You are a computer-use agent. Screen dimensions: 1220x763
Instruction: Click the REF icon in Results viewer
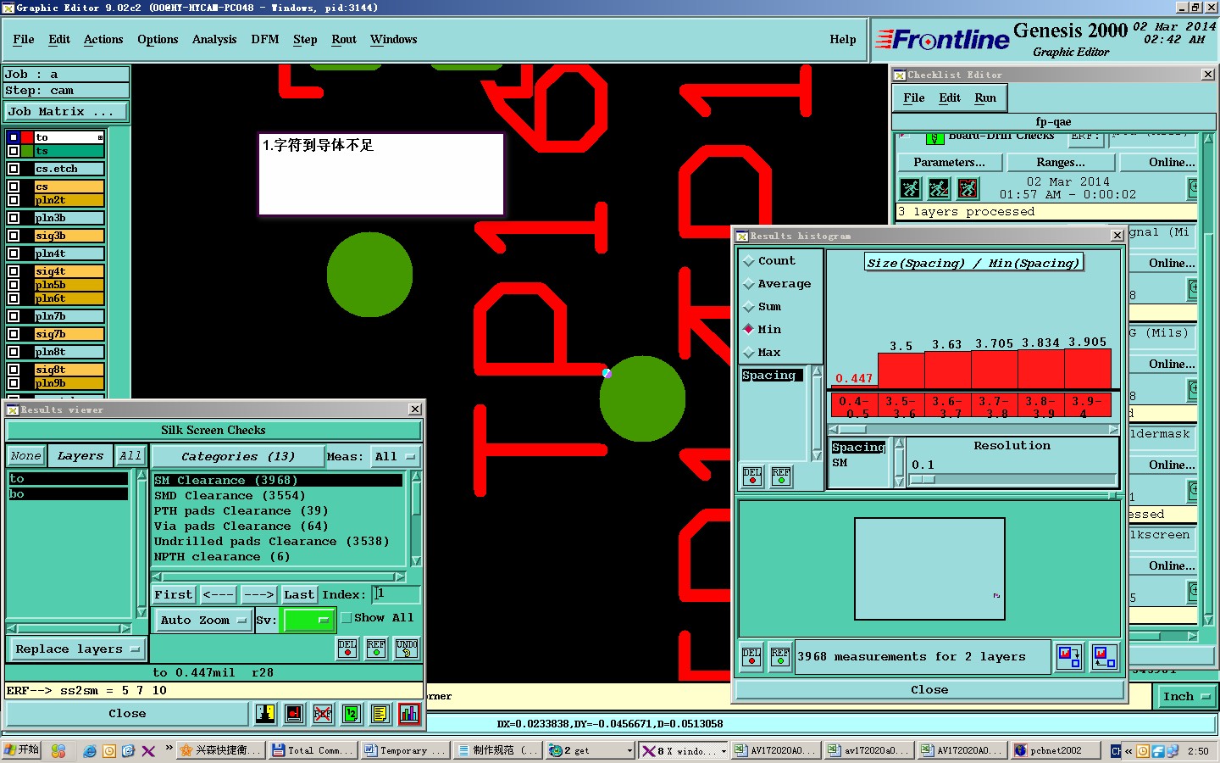click(376, 649)
